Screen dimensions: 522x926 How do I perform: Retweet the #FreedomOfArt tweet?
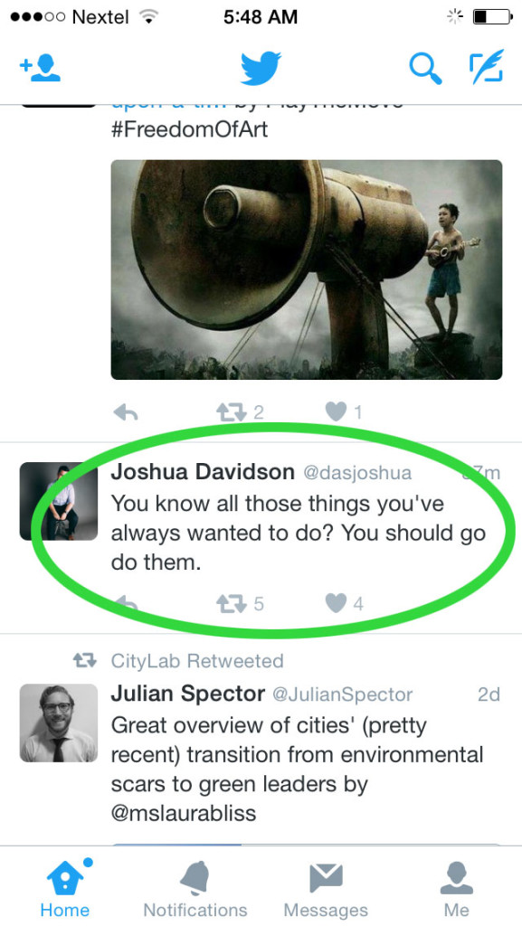point(231,412)
